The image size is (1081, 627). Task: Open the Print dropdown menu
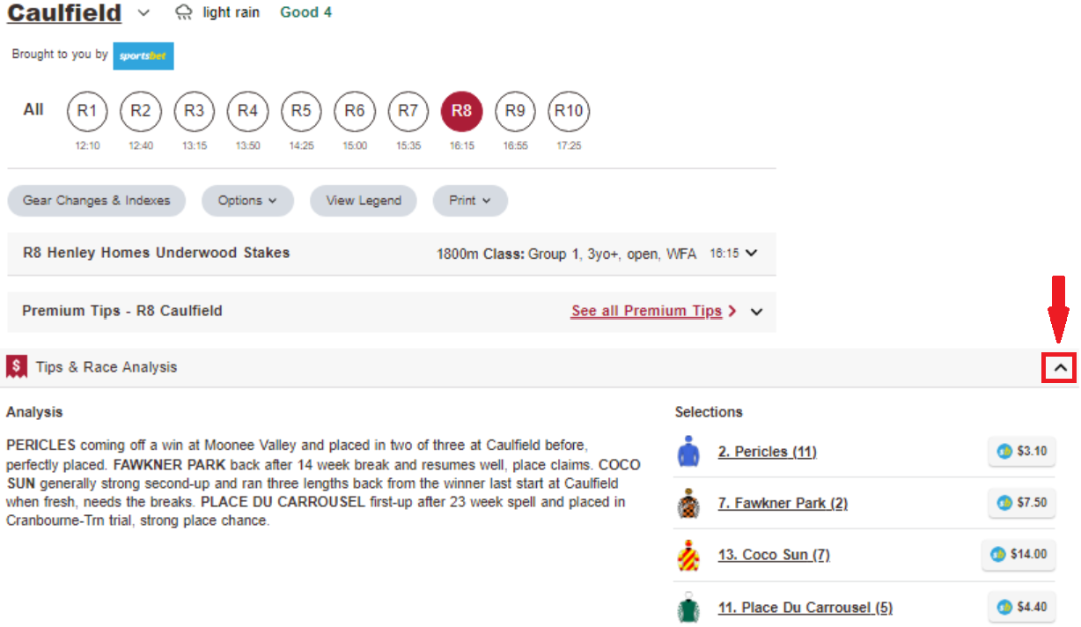pyautogui.click(x=469, y=200)
